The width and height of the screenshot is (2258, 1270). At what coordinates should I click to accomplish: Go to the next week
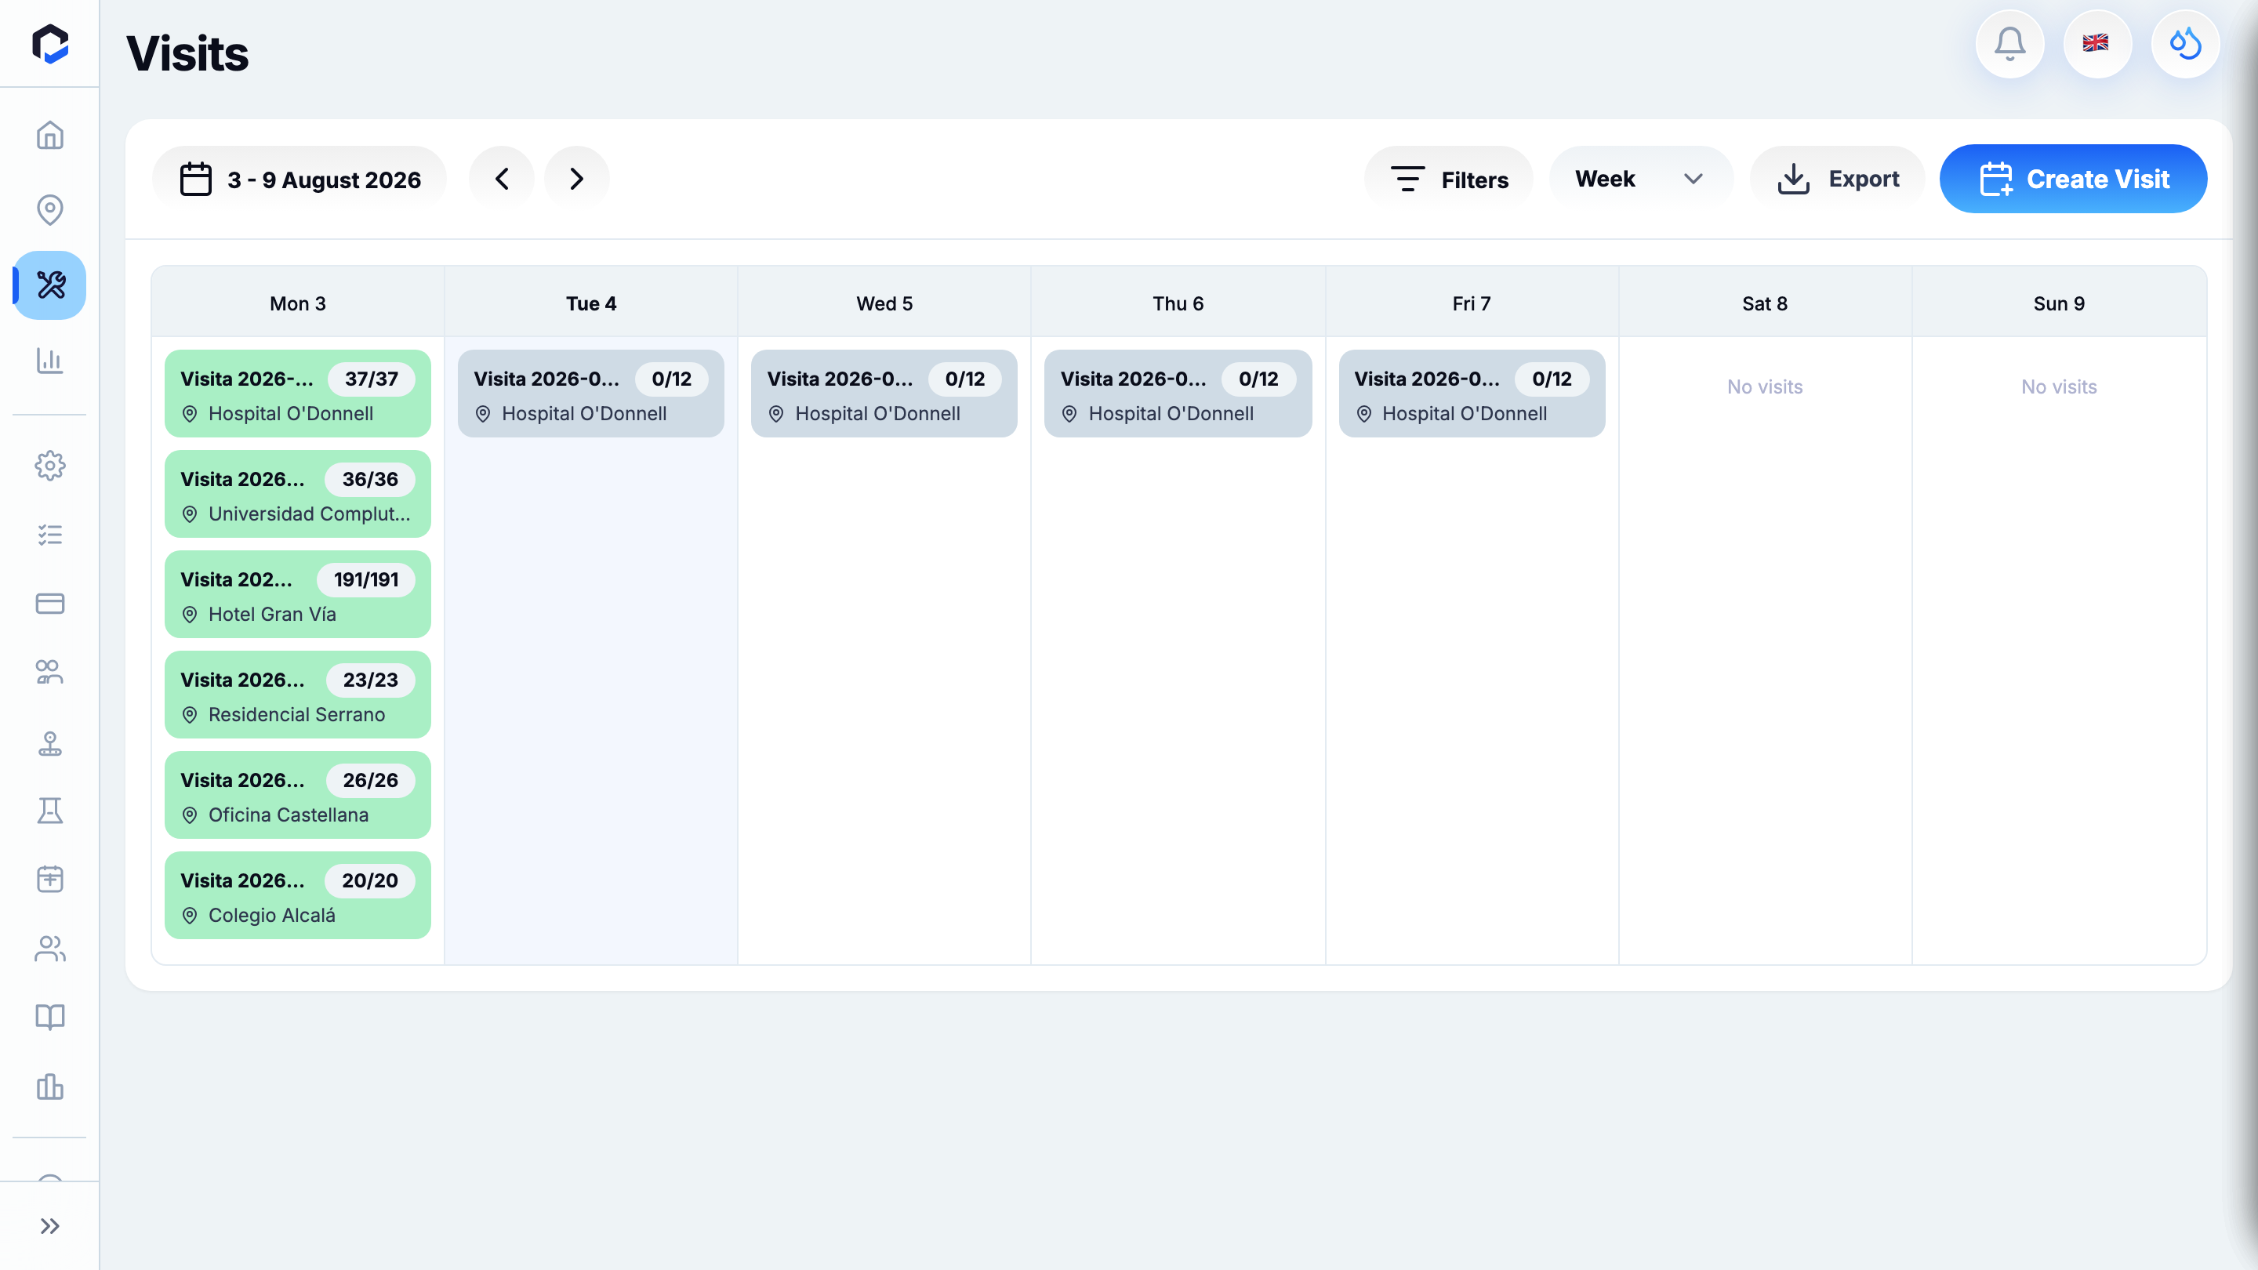[577, 179]
